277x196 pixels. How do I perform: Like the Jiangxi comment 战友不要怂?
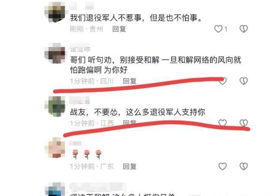[222, 123]
